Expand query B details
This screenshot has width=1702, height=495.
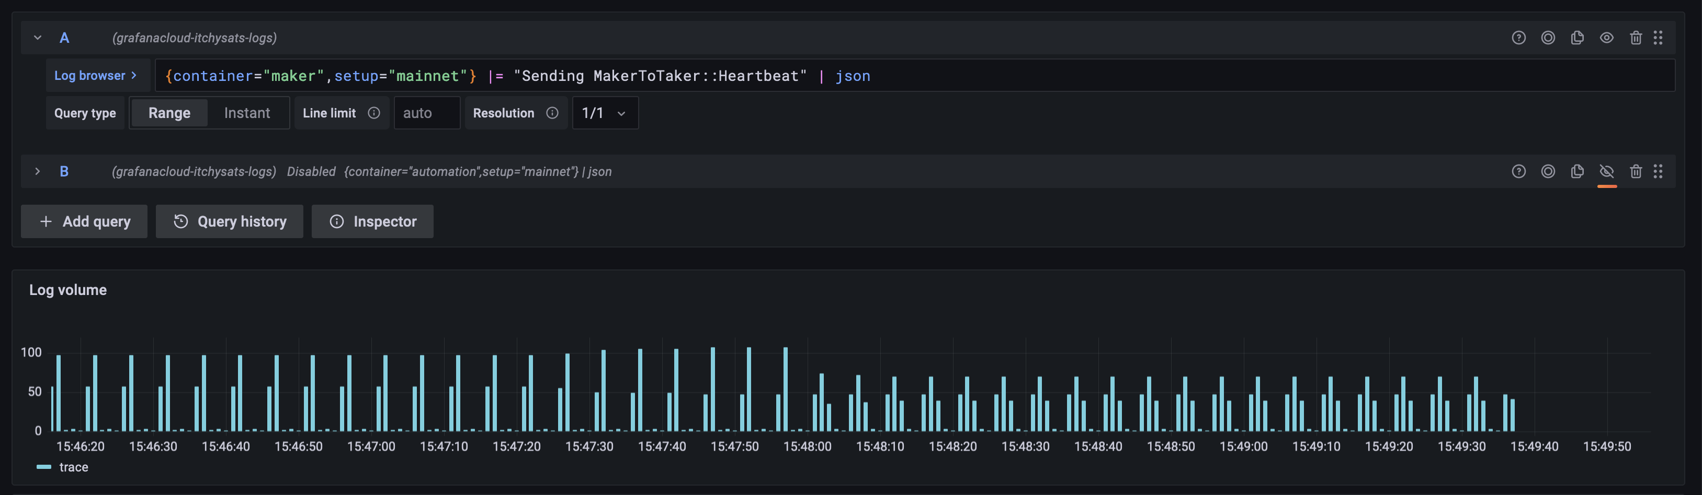[x=38, y=171]
